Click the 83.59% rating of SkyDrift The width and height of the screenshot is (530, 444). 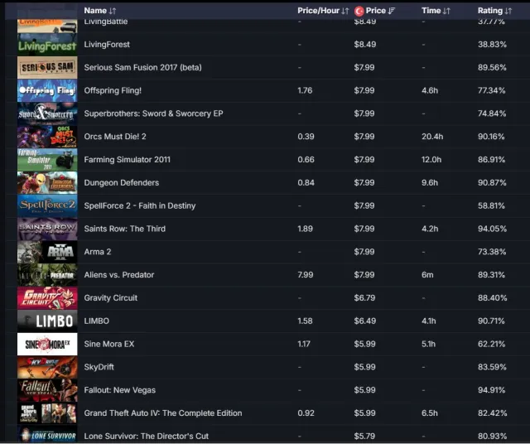click(x=492, y=367)
